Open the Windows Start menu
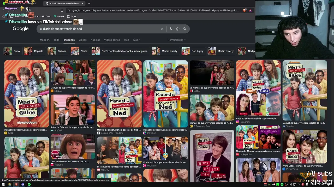 tap(3, 184)
